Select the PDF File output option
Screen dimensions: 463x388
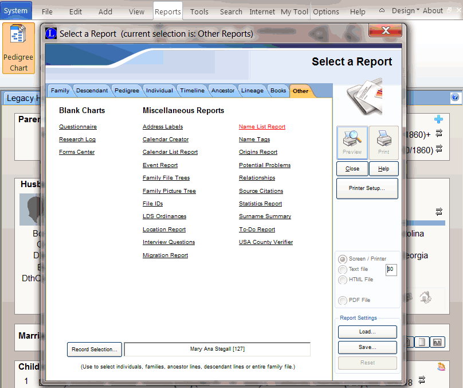pyautogui.click(x=343, y=300)
